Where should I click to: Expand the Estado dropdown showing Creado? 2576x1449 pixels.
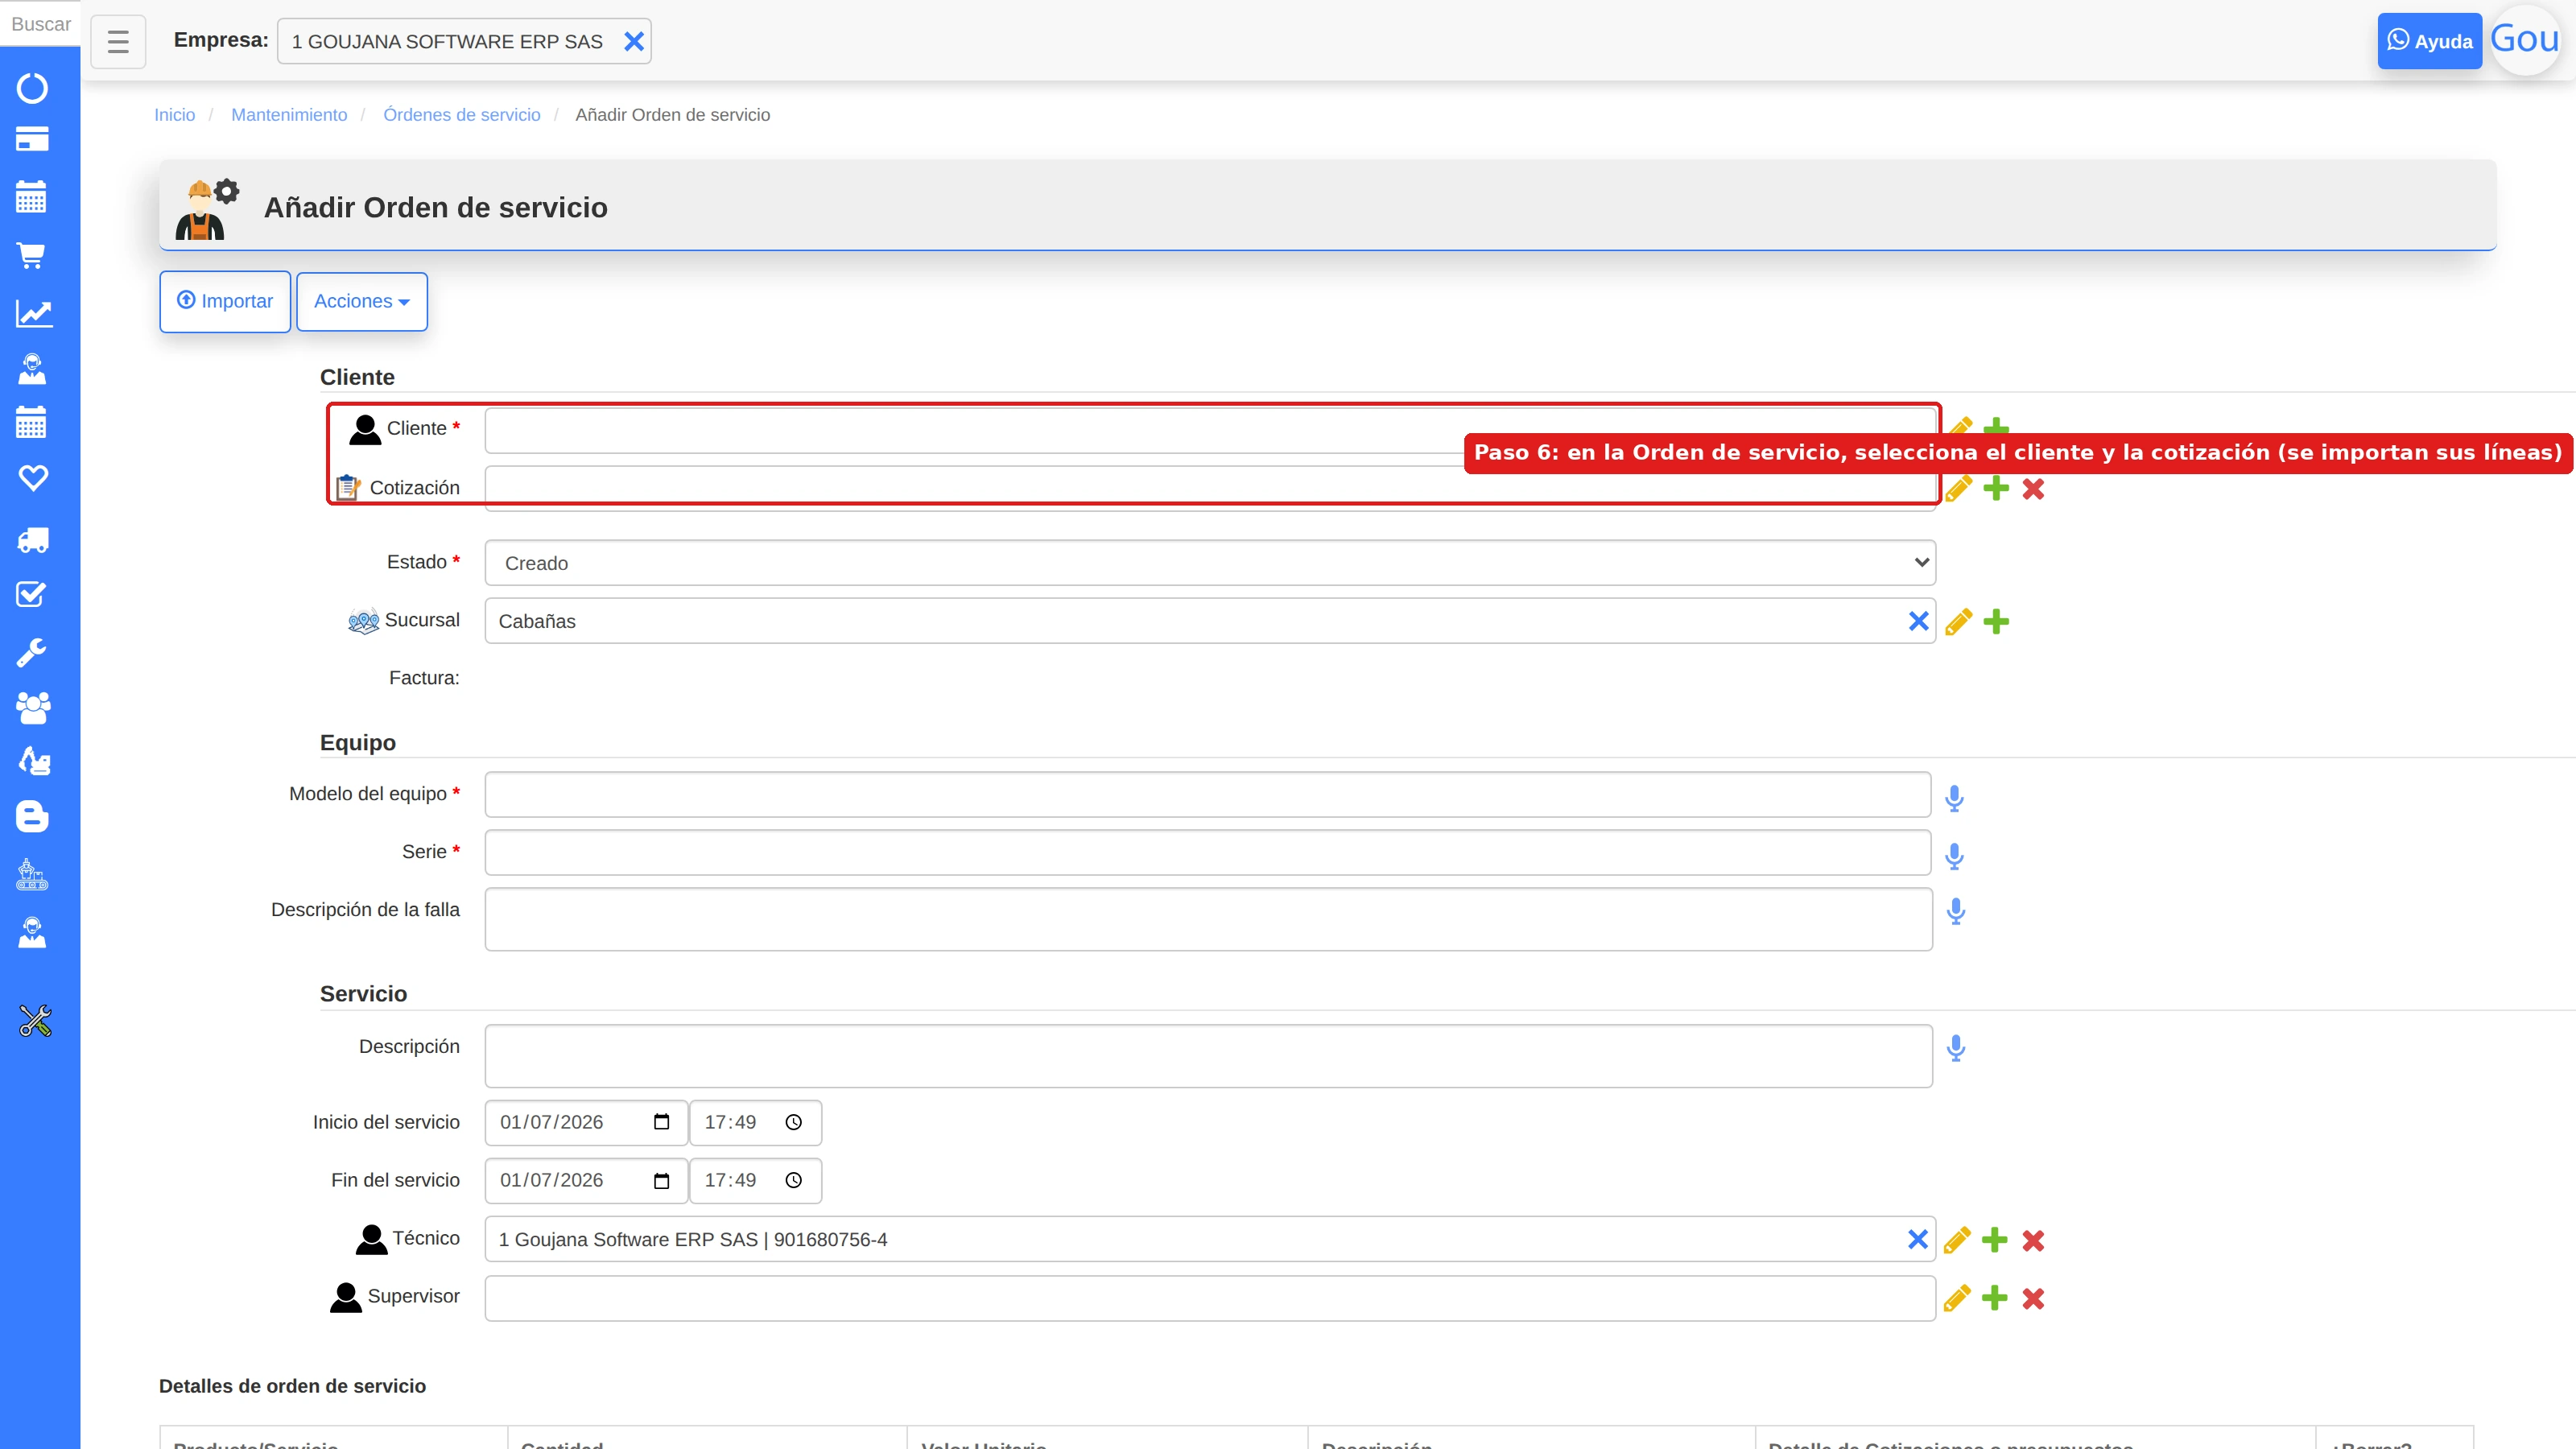click(x=1210, y=563)
